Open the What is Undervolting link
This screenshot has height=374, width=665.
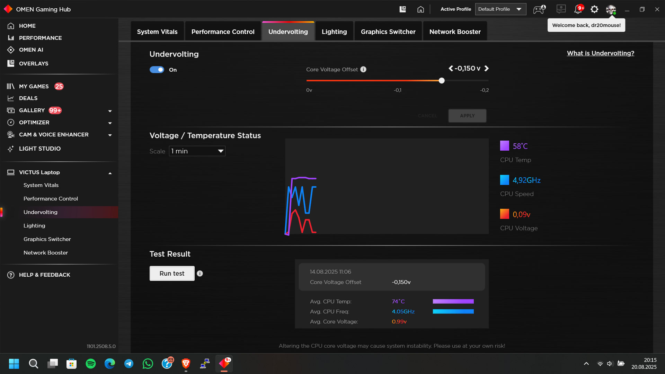pyautogui.click(x=601, y=53)
